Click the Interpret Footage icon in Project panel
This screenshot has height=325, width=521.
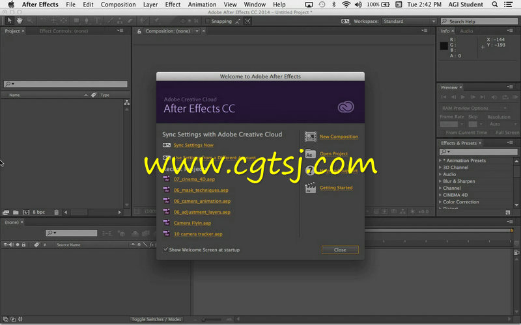6,213
